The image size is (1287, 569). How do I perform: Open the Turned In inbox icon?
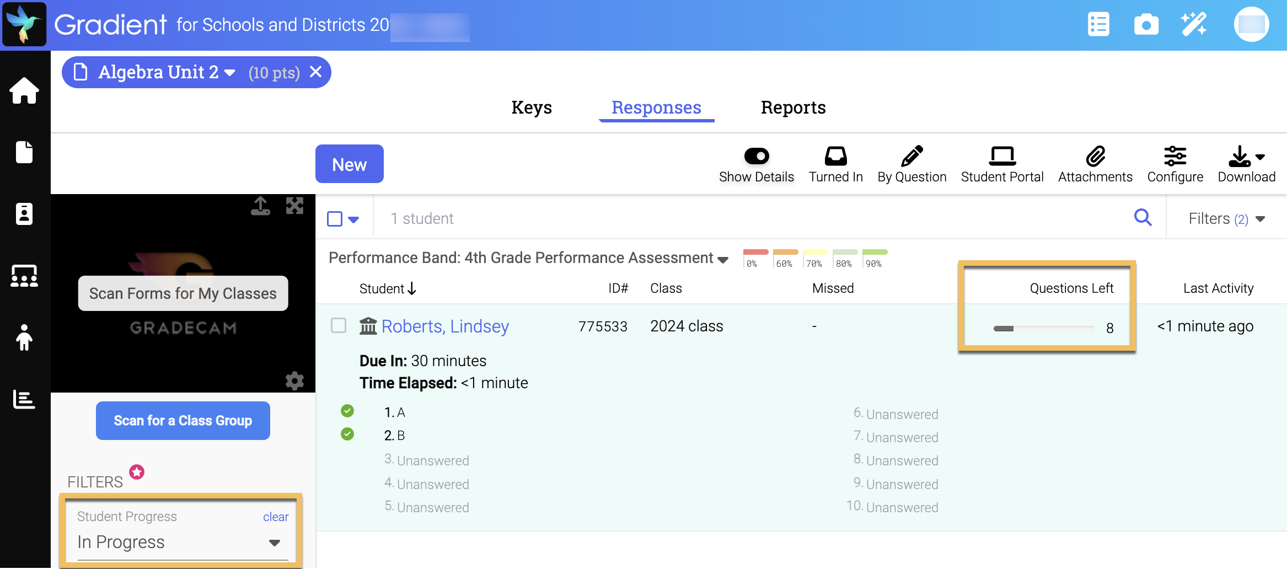tap(835, 157)
